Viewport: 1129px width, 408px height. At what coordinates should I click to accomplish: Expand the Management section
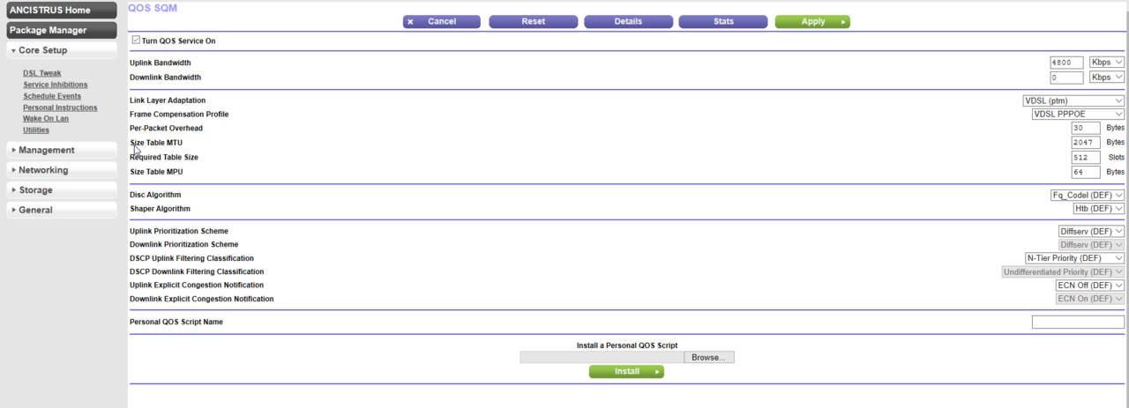point(62,150)
